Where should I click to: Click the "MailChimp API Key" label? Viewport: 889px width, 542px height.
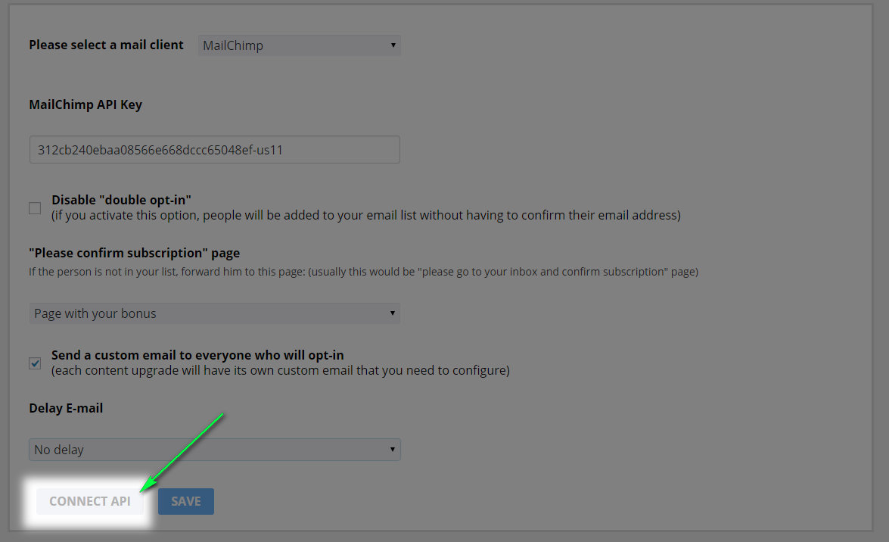[x=85, y=104]
